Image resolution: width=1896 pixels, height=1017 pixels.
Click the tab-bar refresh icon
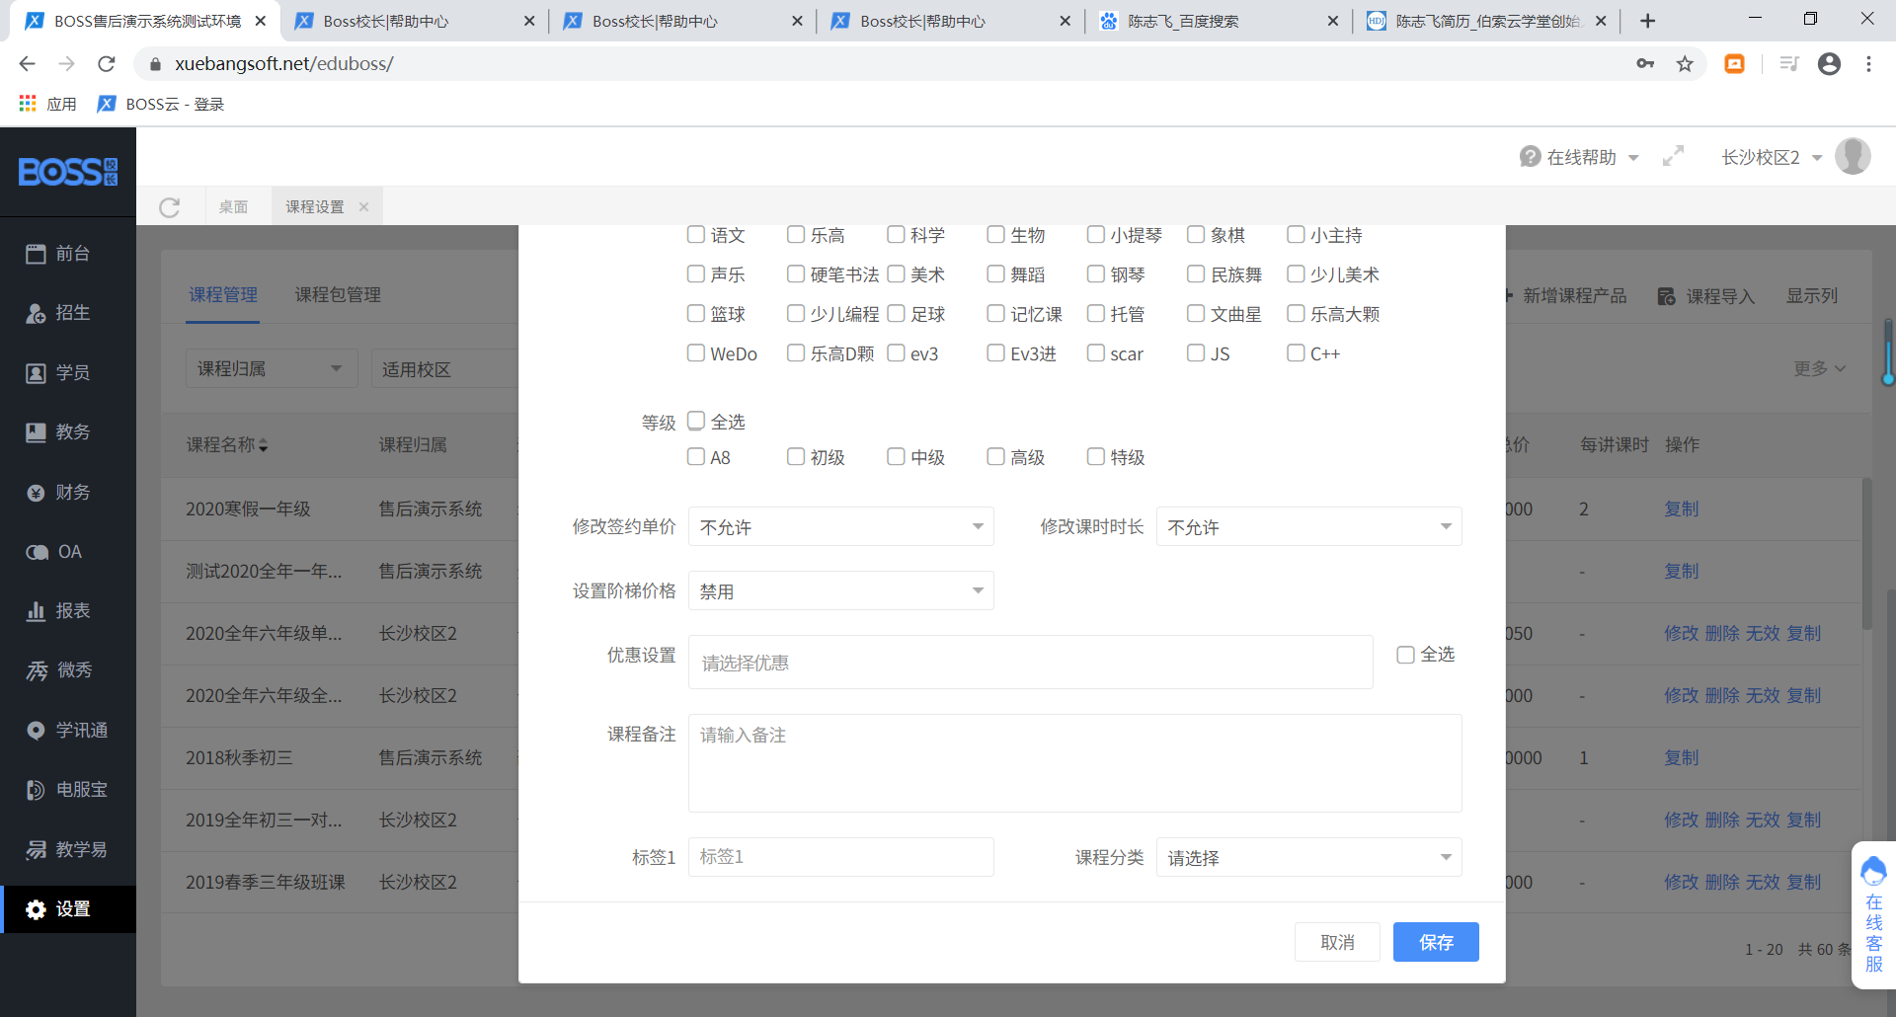tap(170, 207)
